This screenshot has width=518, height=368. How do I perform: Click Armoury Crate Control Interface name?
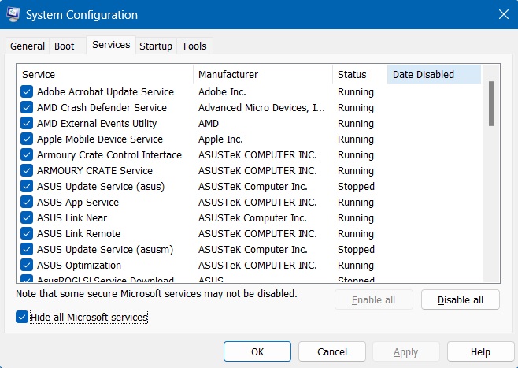[109, 155]
